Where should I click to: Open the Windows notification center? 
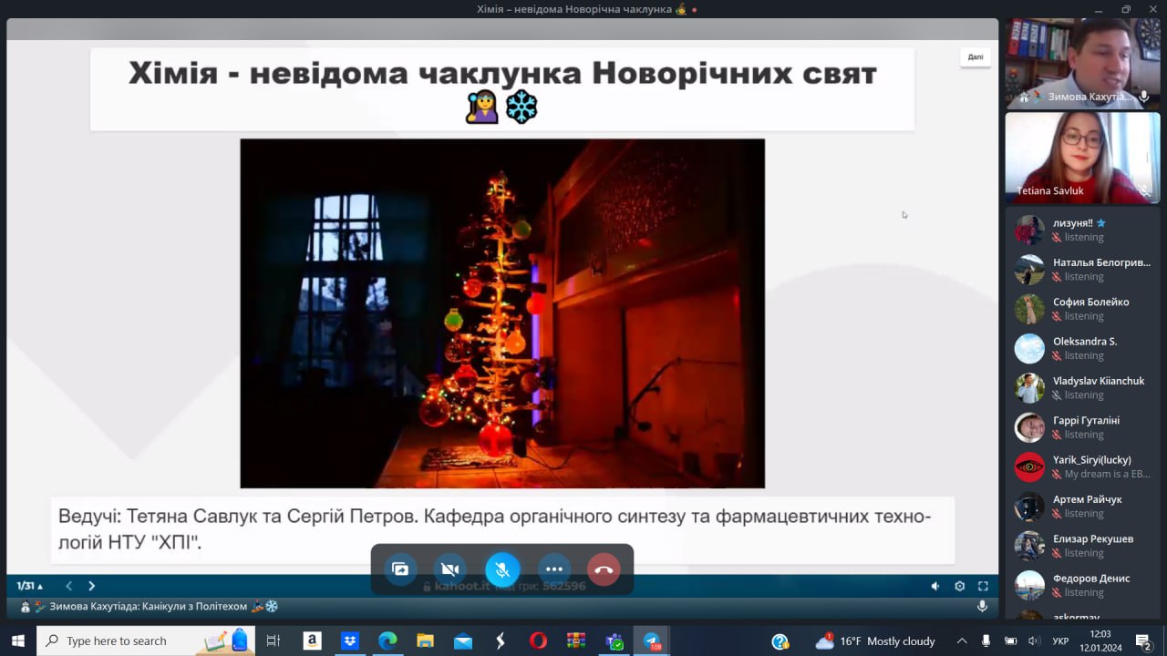pos(1143,641)
